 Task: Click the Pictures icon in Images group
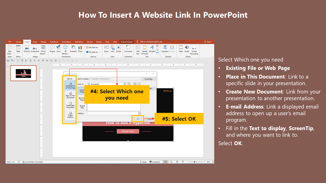pos(27,47)
